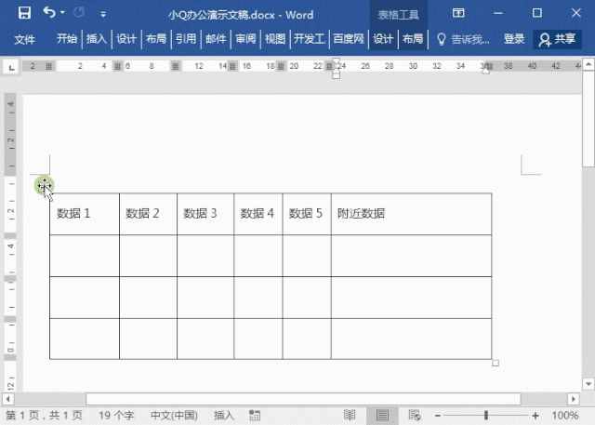Open the undo history dropdown arrow
The width and height of the screenshot is (595, 425).
pos(62,12)
